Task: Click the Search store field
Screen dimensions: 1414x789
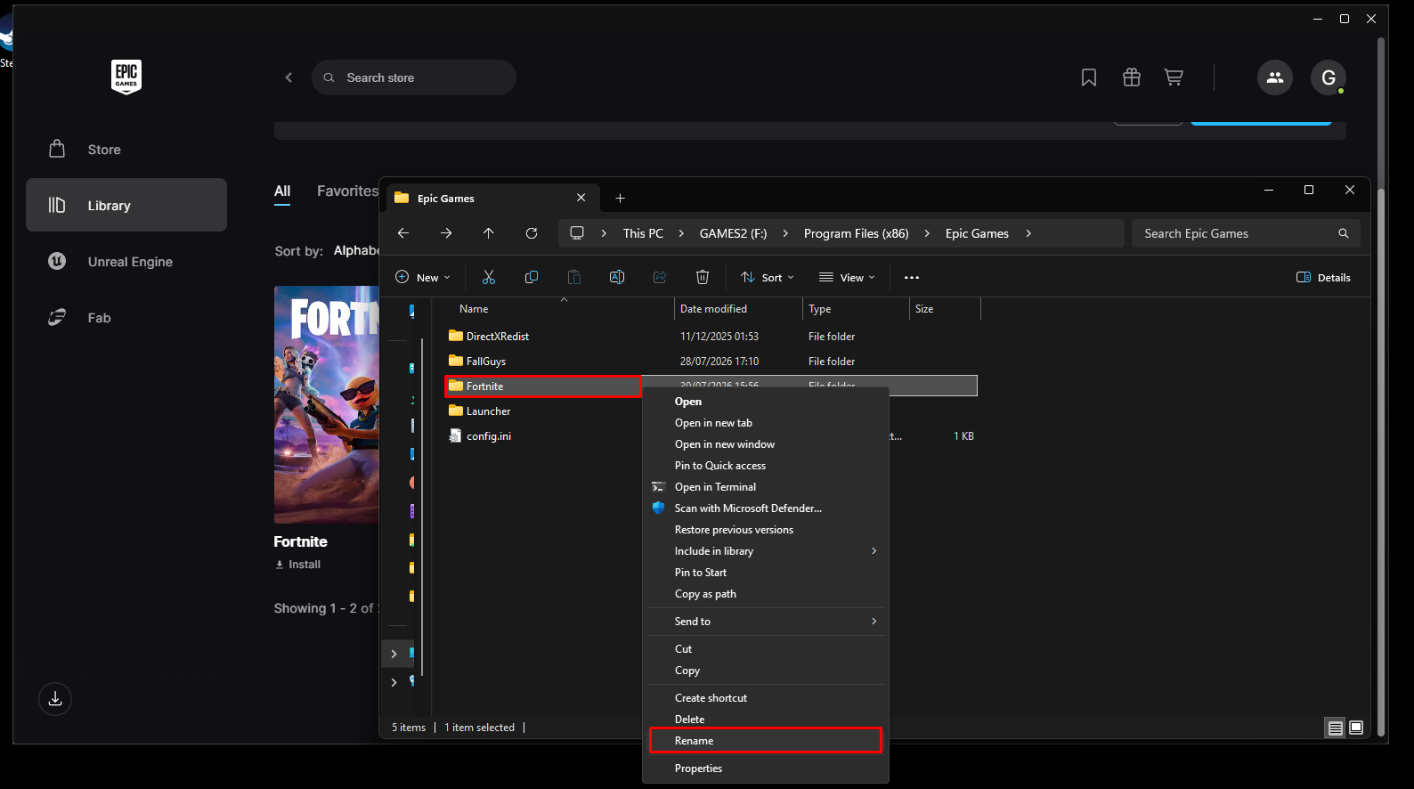Action: point(414,77)
